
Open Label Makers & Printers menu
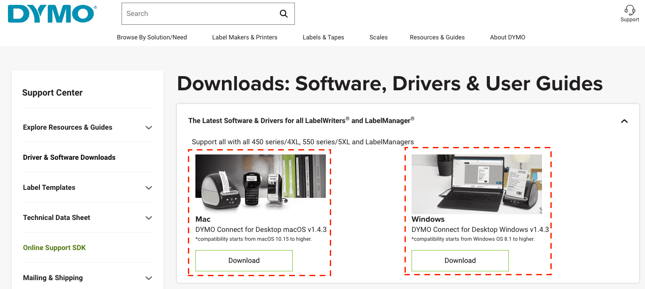pos(245,37)
